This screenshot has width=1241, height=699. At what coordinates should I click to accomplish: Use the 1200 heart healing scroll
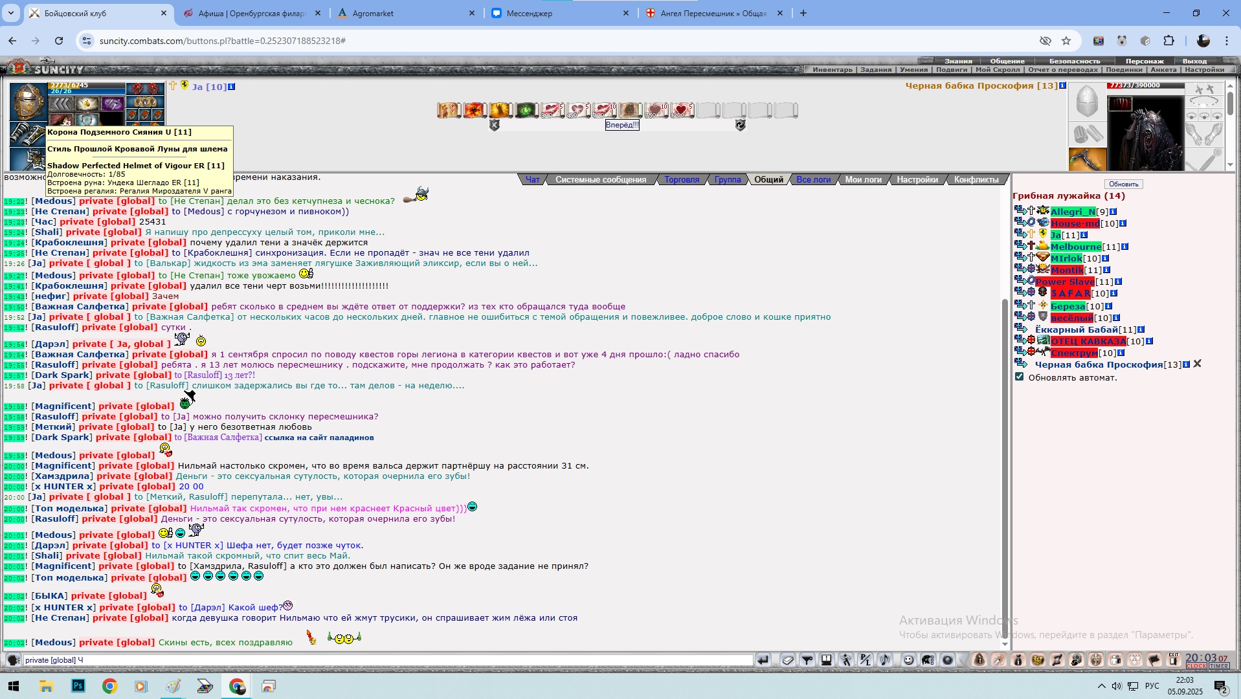point(682,110)
